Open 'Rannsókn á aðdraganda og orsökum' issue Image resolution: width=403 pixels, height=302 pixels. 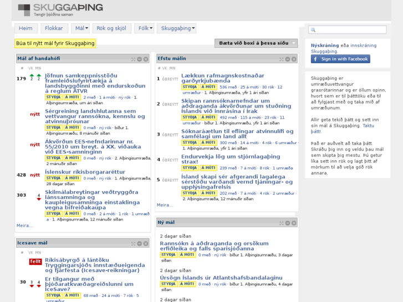[x=214, y=245]
